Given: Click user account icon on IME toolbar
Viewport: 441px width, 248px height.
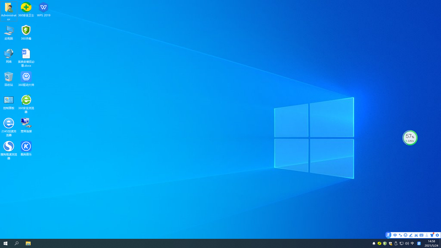Looking at the screenshot, I should pos(427,235).
